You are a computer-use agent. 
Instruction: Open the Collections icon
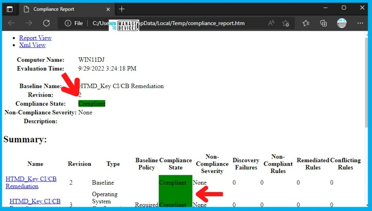pos(323,23)
